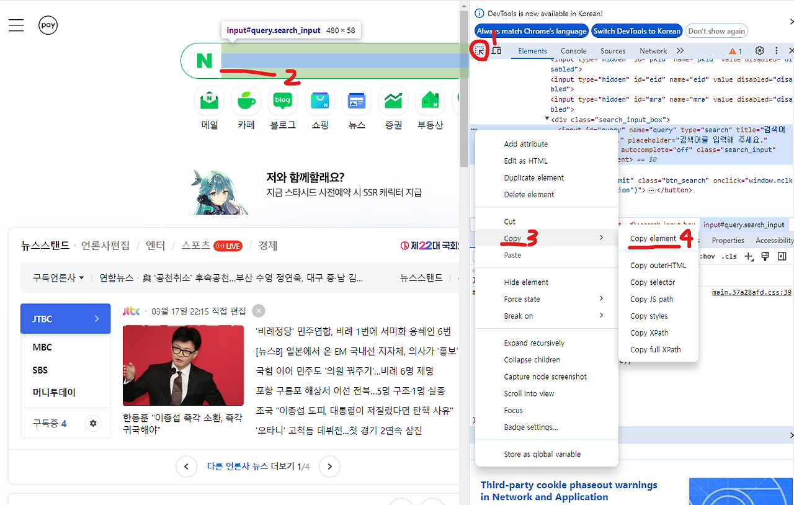Activate the DevTools inspect element picker
This screenshot has height=505, width=794.
click(x=480, y=50)
